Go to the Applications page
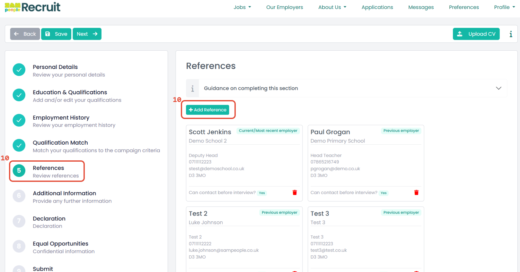 point(377,7)
